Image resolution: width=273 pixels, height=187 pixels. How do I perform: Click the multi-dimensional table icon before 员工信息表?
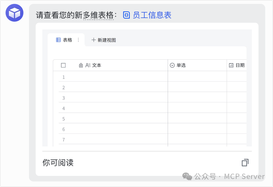coord(126,15)
